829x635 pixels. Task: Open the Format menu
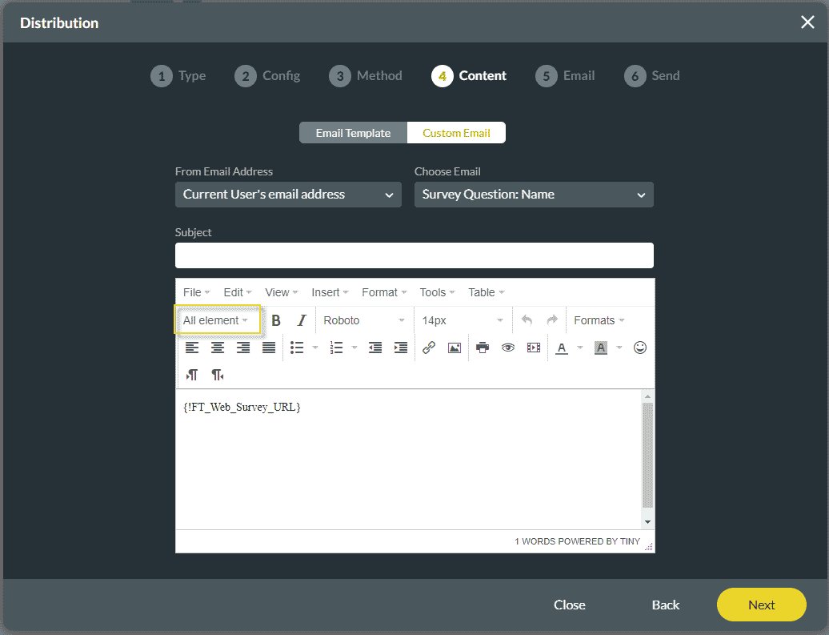[x=383, y=292]
